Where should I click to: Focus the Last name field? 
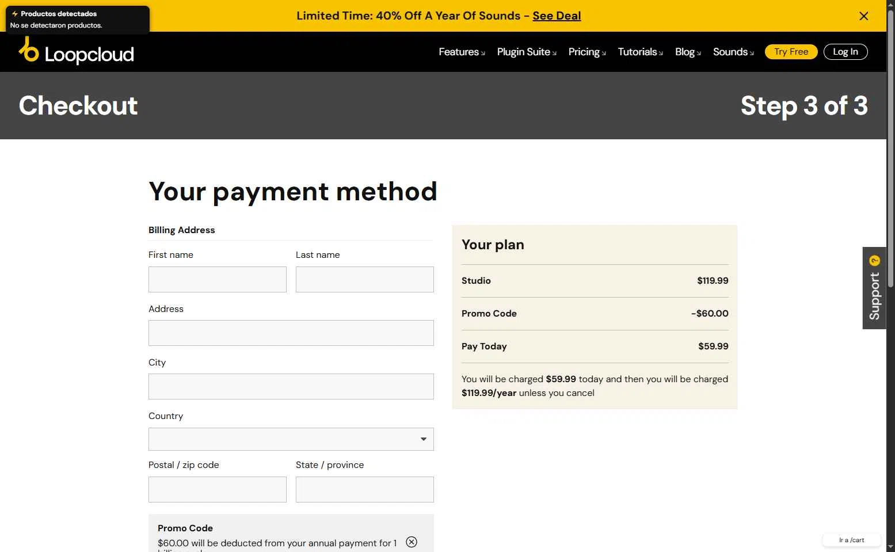pos(365,279)
